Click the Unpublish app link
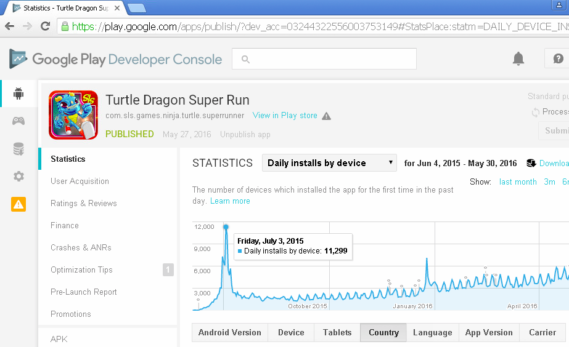The image size is (569, 347). (245, 134)
